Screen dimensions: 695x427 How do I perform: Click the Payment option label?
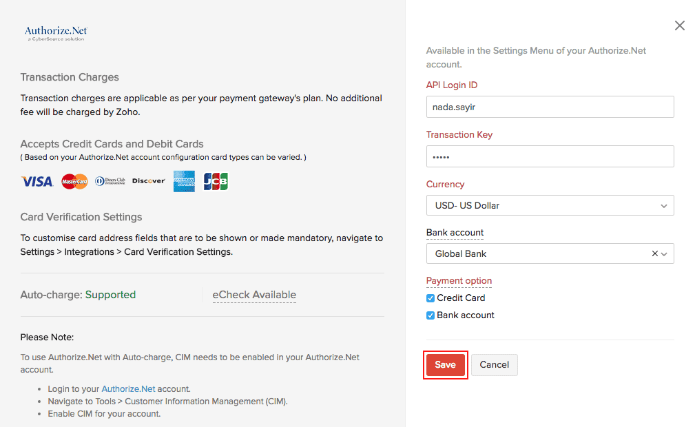point(459,280)
